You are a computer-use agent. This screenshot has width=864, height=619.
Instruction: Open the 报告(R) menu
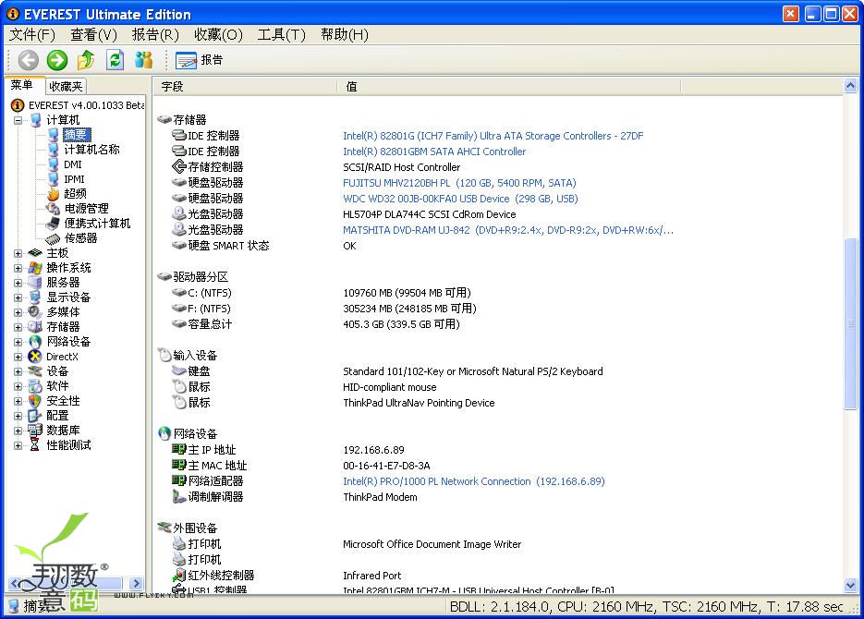click(155, 35)
